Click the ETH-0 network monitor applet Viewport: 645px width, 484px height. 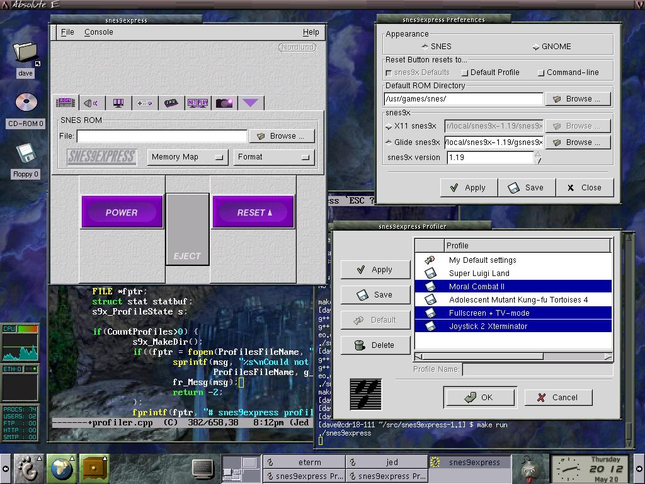20,383
